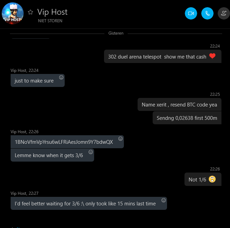The image size is (230, 228).
Task: Start a video call with Vip Host
Action: (191, 13)
